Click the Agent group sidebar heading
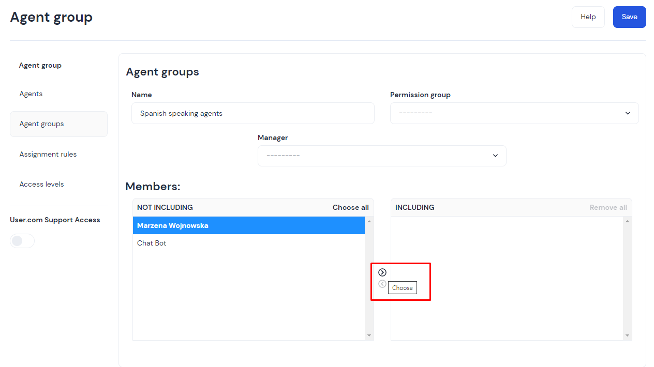654x367 pixels. pos(40,66)
